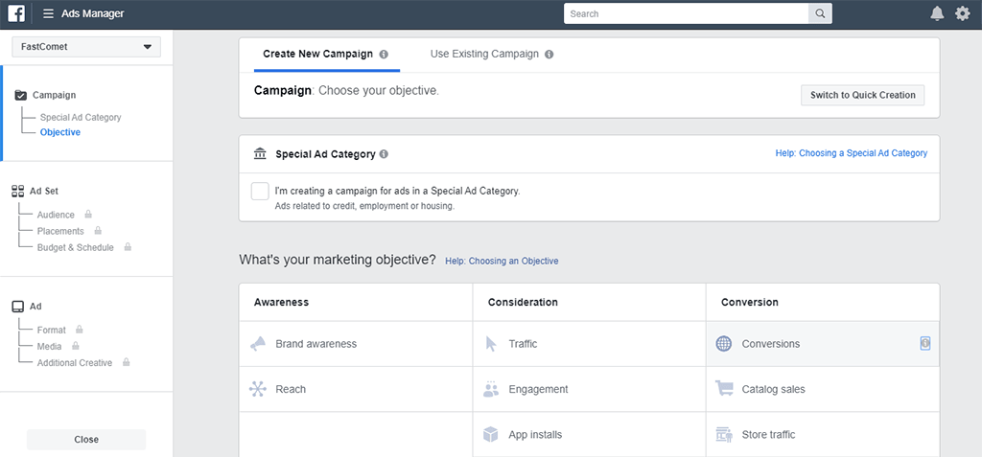Click the App installs box icon
The image size is (982, 457).
click(490, 434)
